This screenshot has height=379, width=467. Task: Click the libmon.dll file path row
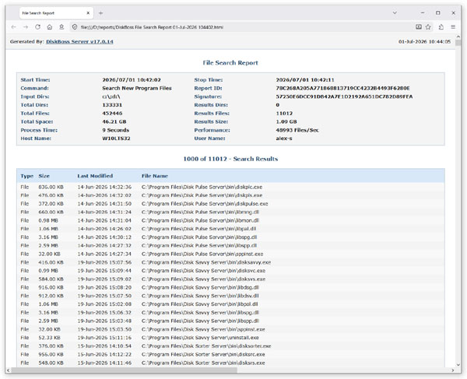pos(201,220)
